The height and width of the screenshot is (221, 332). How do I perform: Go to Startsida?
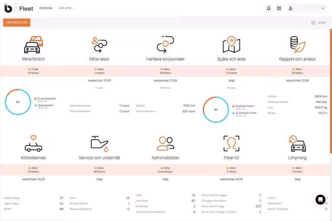(46, 8)
